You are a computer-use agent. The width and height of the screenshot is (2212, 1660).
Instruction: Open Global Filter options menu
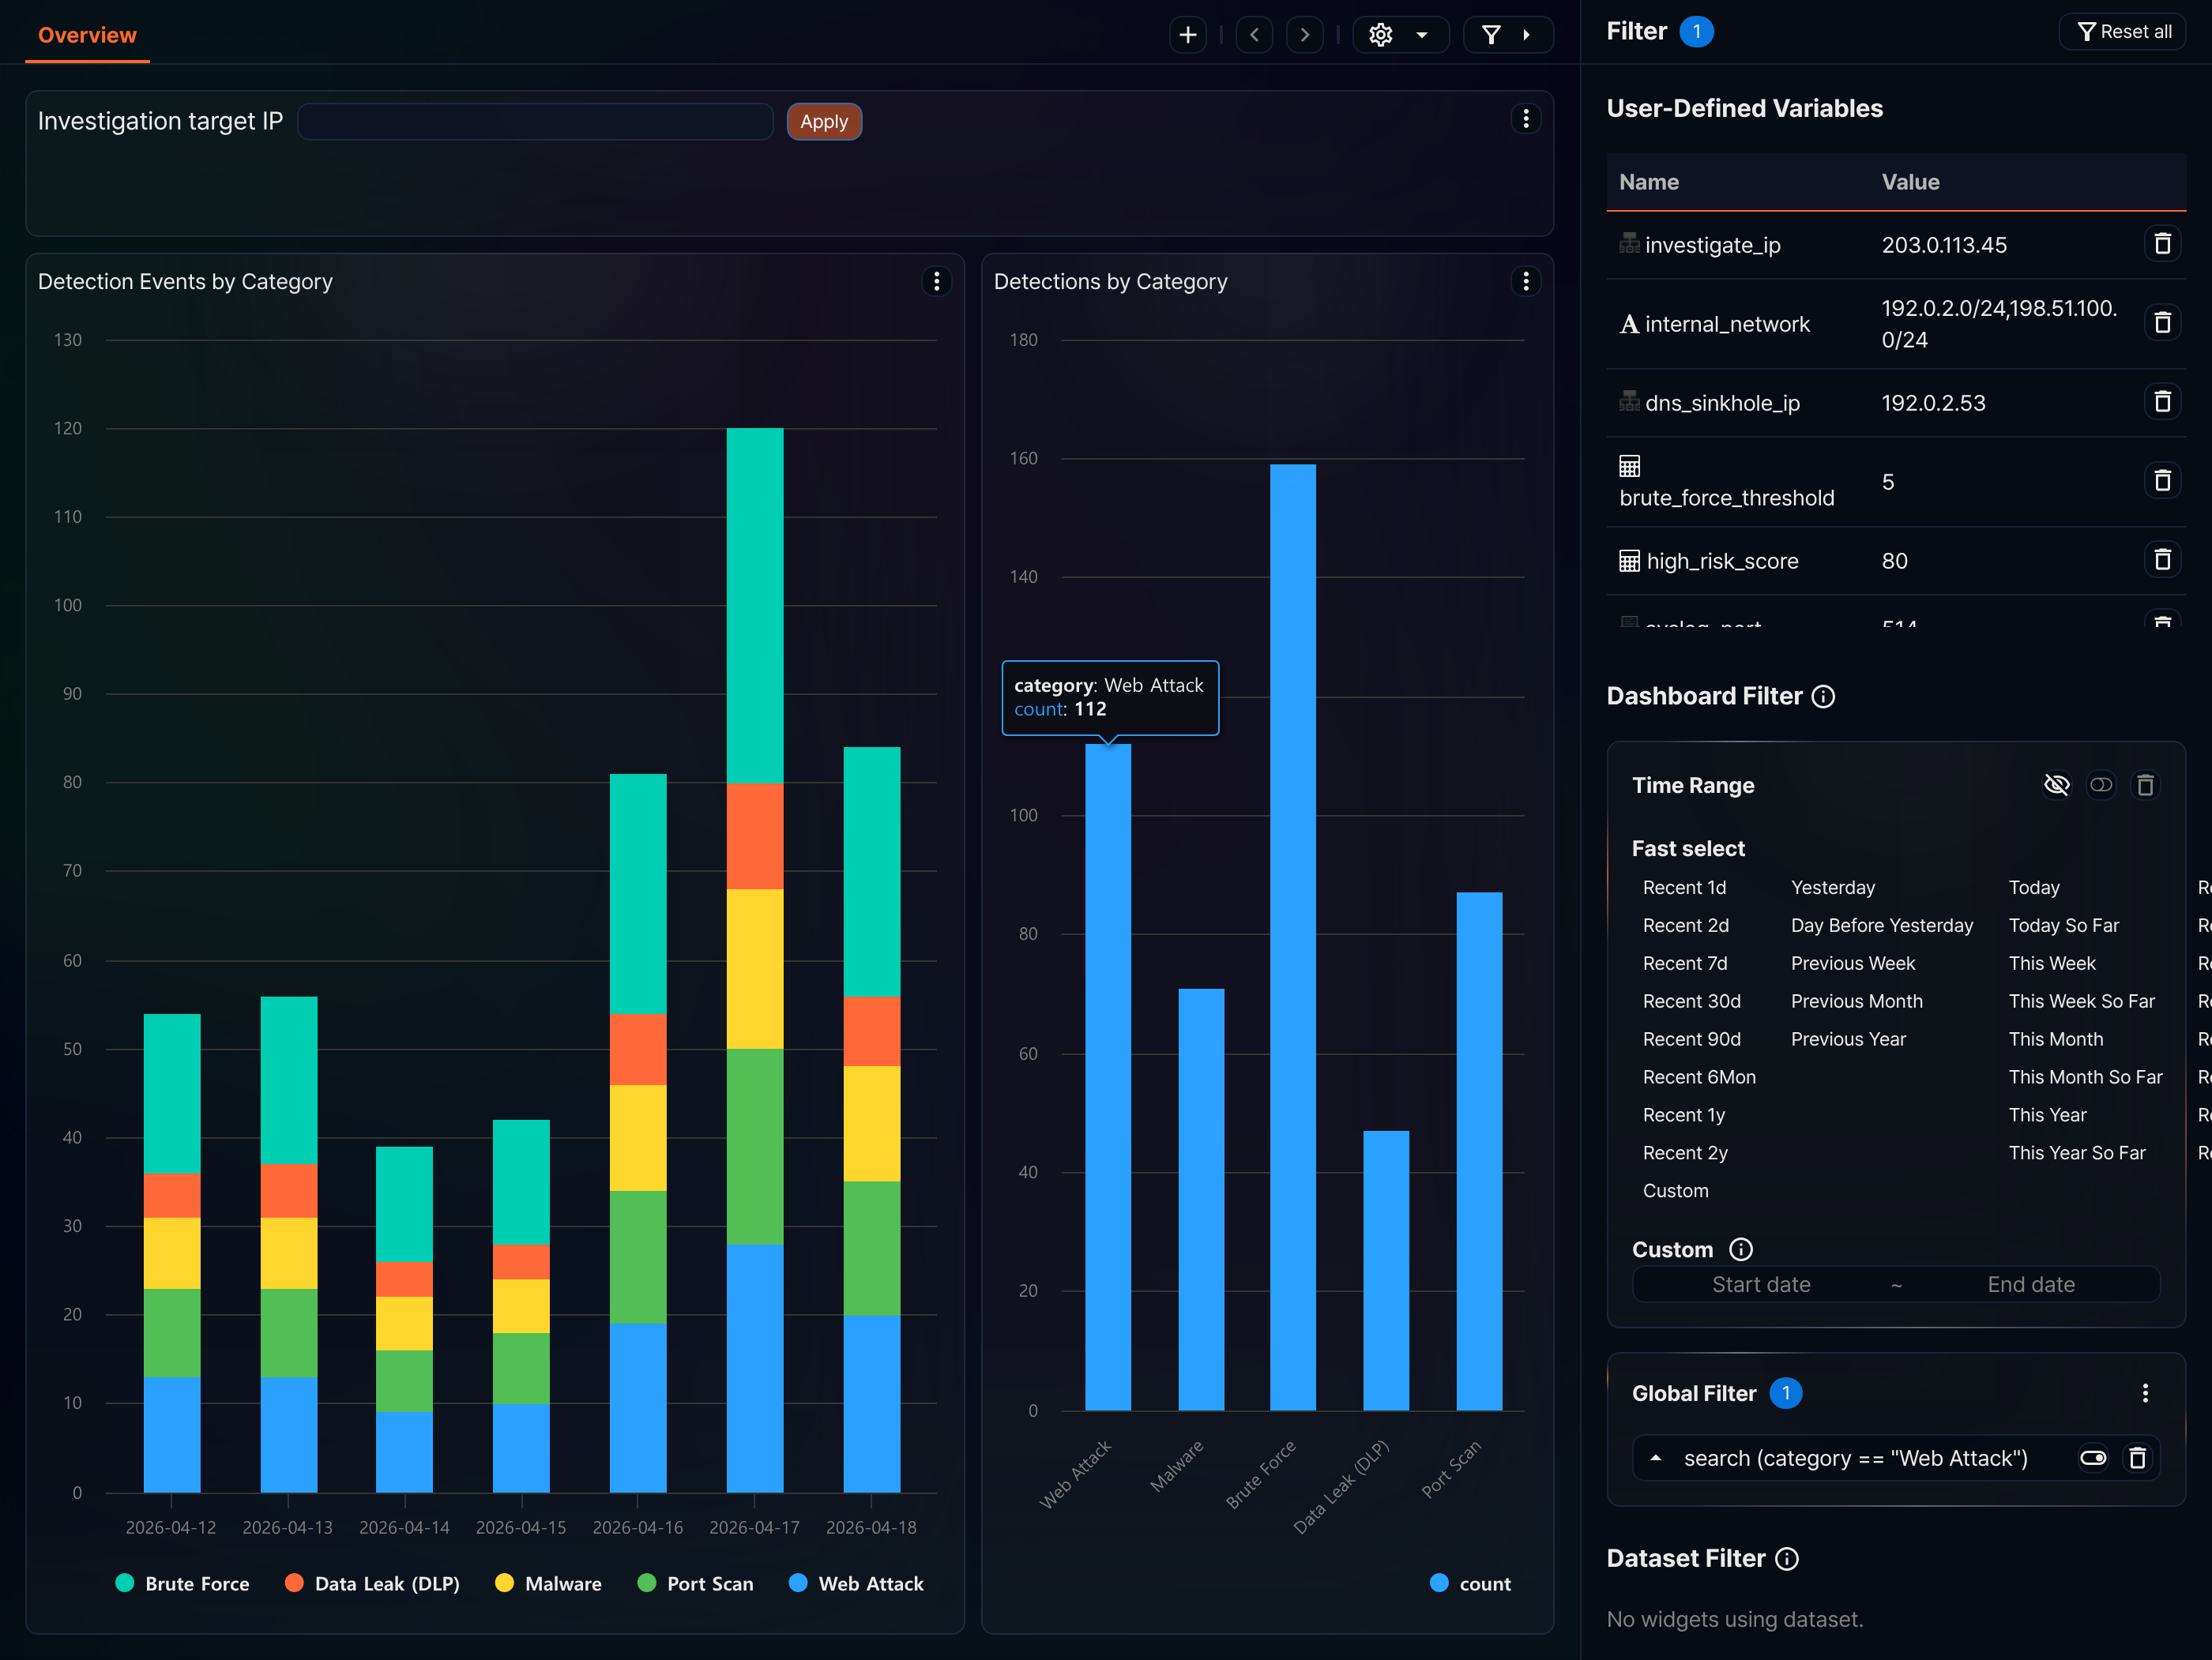(x=2145, y=1393)
